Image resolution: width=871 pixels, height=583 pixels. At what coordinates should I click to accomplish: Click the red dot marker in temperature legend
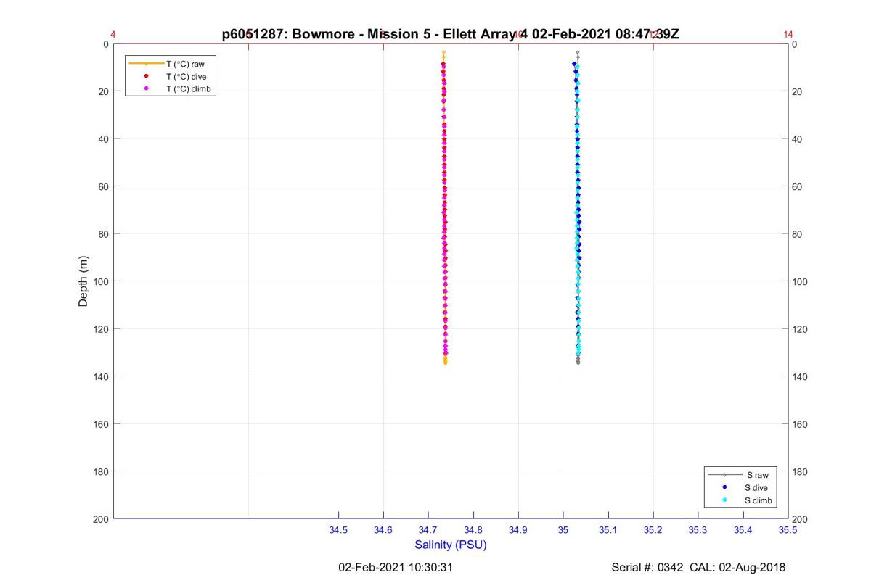coord(146,76)
